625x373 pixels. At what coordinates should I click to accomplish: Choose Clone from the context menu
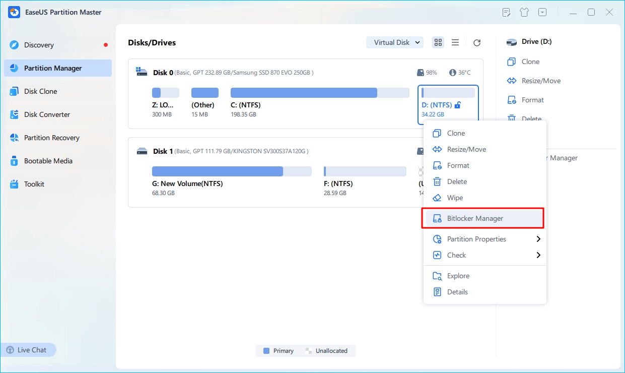click(485, 133)
